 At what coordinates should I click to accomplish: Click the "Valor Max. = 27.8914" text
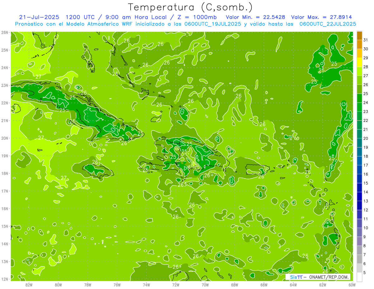322,17
